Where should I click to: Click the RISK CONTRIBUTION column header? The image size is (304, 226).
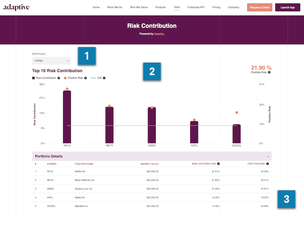tap(204, 164)
